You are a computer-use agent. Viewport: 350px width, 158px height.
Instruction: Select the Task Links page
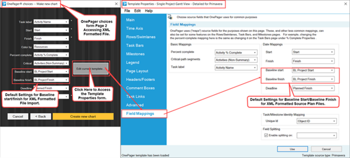pyautogui.click(x=135, y=96)
